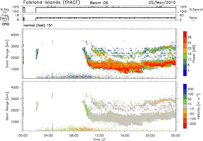Click the 'N.Search' legend label

(x=196, y=9)
